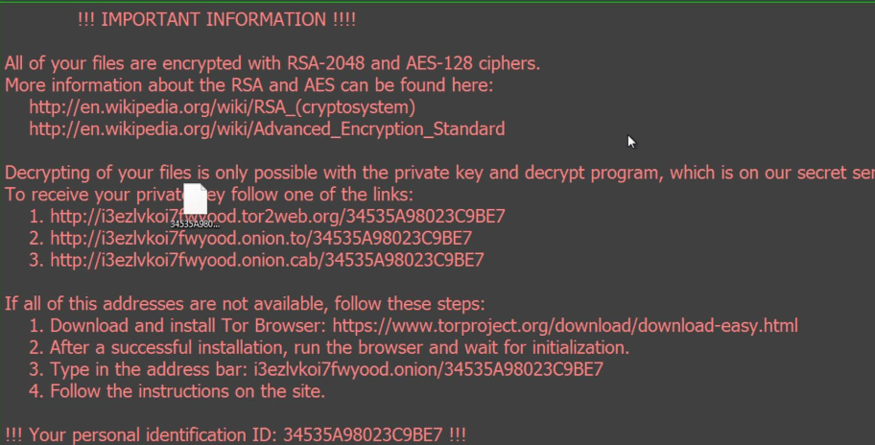Click the 'More information about the RSA' line
Viewport: 875px width, 445px height.
click(248, 85)
